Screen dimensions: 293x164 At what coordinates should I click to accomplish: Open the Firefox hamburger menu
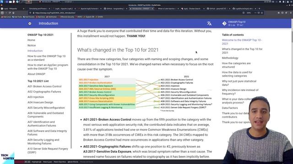pos(291,13)
